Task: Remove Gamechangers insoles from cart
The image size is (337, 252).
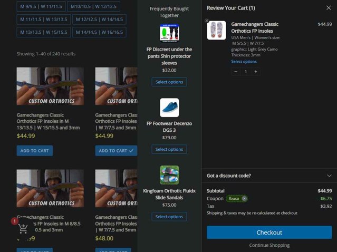Action: (x=207, y=21)
